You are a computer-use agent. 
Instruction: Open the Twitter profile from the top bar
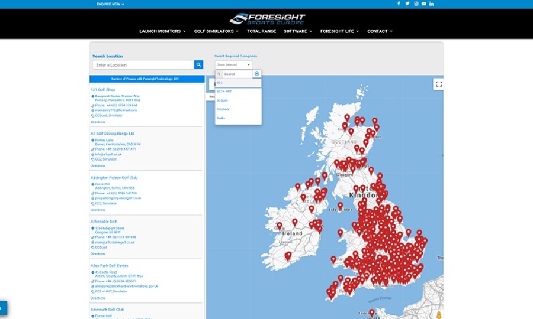point(407,4)
